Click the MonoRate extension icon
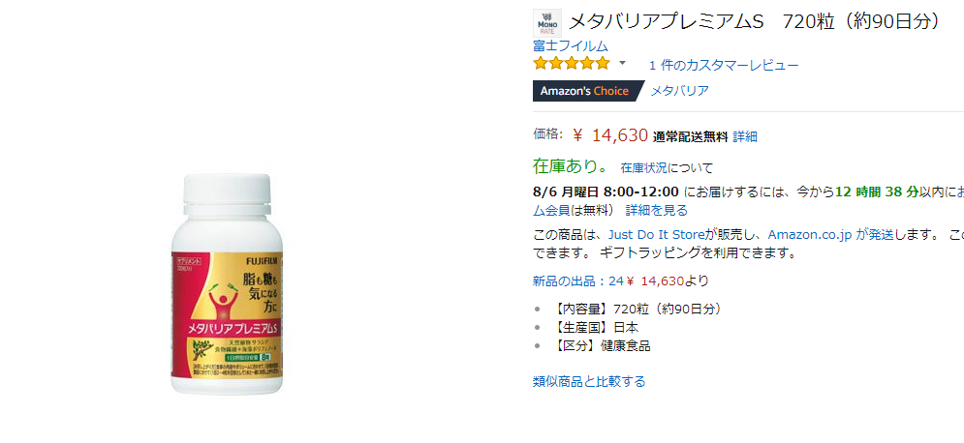The height and width of the screenshot is (443, 964). coord(547,23)
